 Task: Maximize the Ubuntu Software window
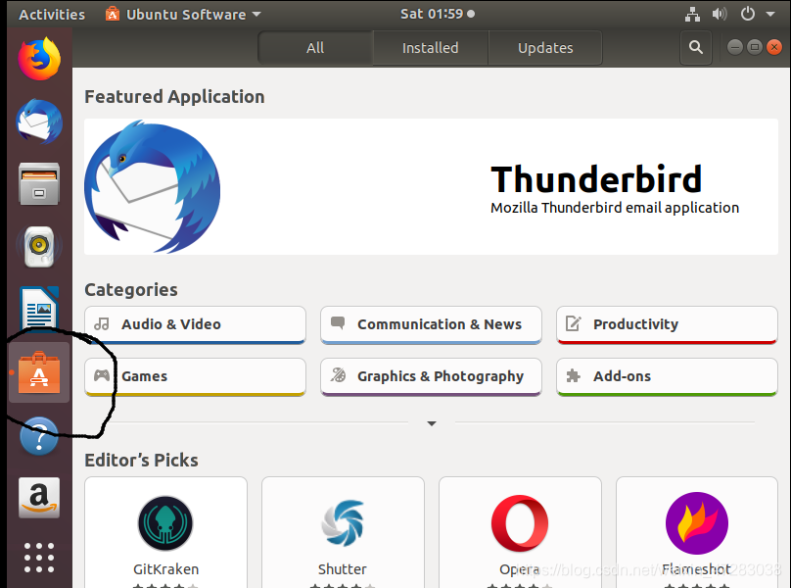755,47
